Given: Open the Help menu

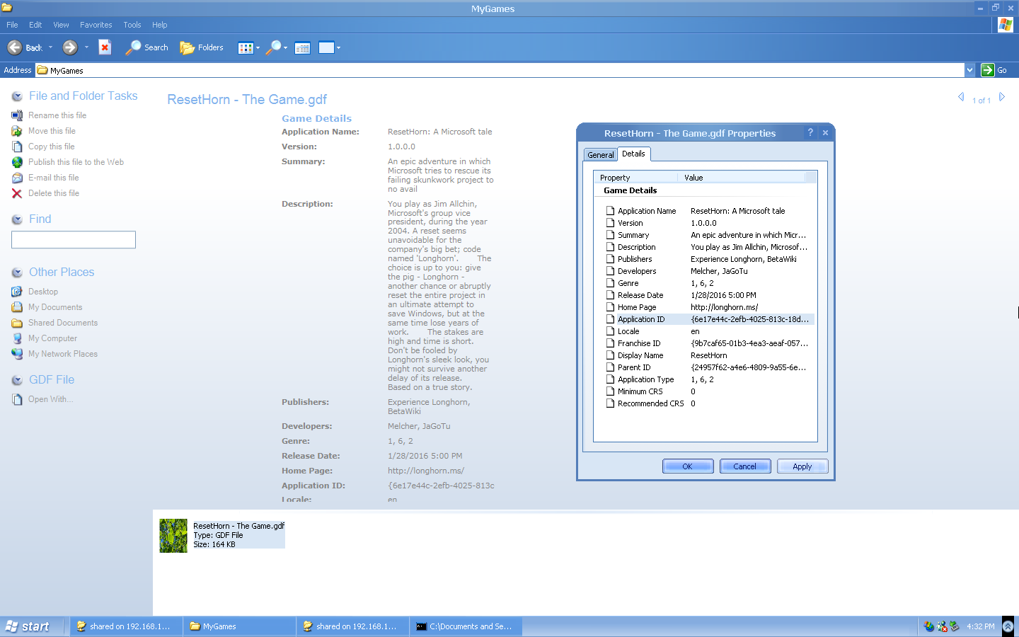Looking at the screenshot, I should click(x=160, y=25).
